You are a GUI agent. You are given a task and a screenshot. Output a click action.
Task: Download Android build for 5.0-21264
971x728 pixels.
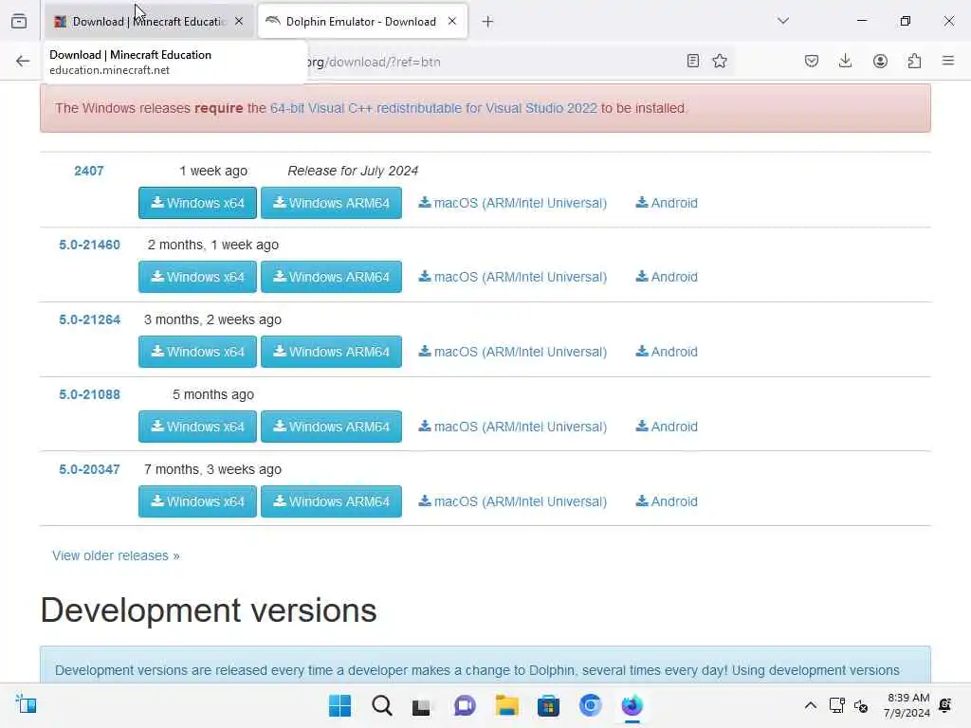667,352
